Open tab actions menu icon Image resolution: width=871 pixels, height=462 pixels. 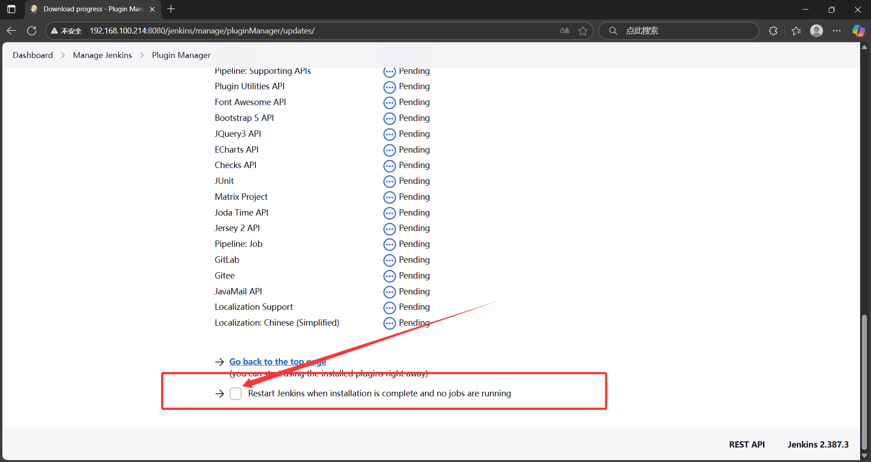[x=11, y=9]
